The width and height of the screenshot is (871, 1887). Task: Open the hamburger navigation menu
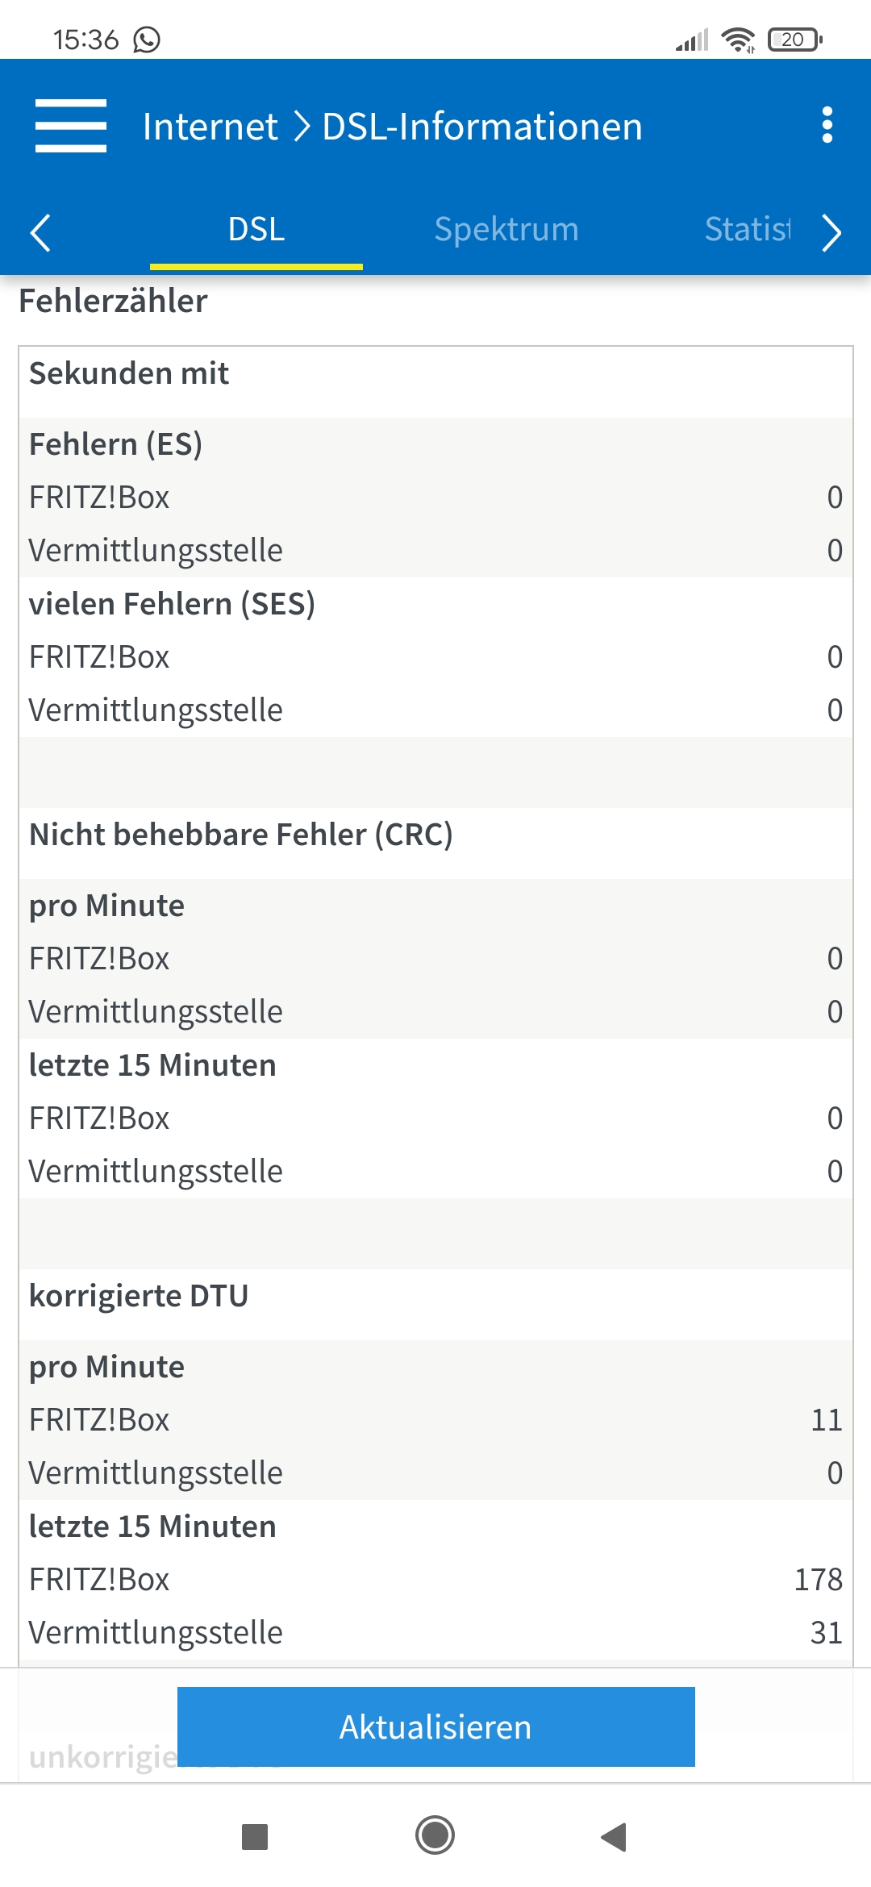71,126
